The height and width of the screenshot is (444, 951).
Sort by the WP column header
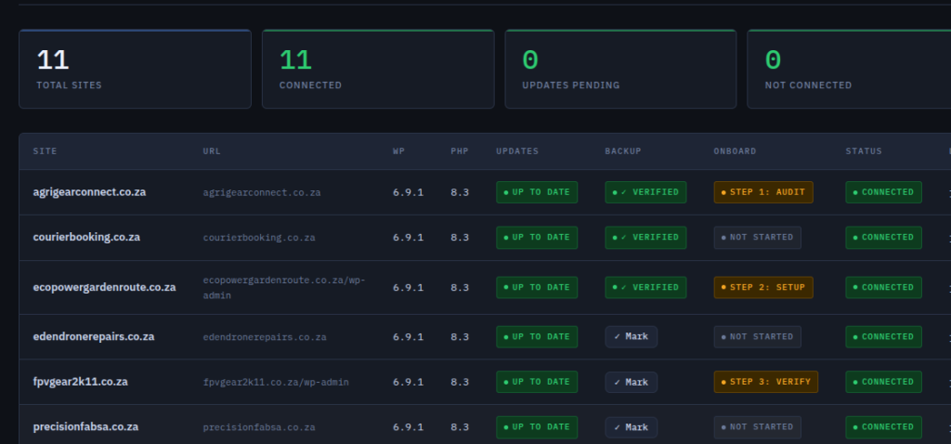(398, 151)
